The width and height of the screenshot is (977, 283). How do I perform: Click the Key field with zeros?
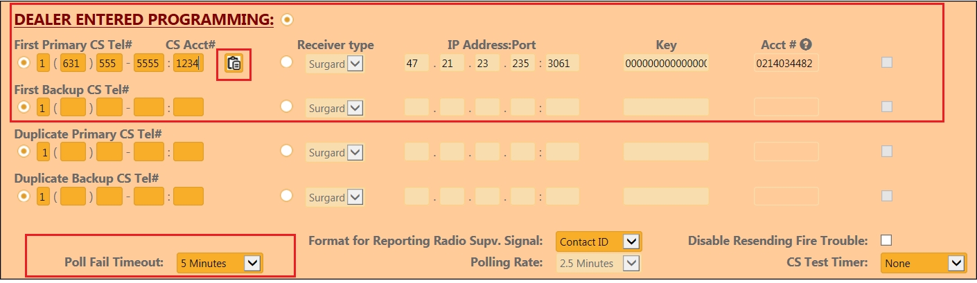click(x=665, y=64)
